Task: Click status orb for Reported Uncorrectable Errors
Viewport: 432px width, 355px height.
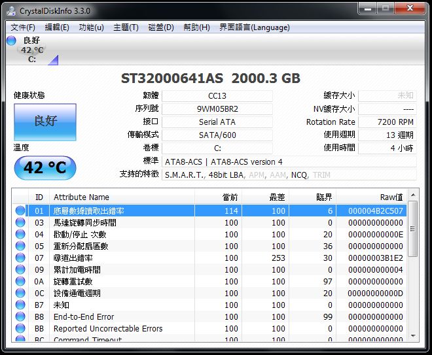Action: (20, 328)
